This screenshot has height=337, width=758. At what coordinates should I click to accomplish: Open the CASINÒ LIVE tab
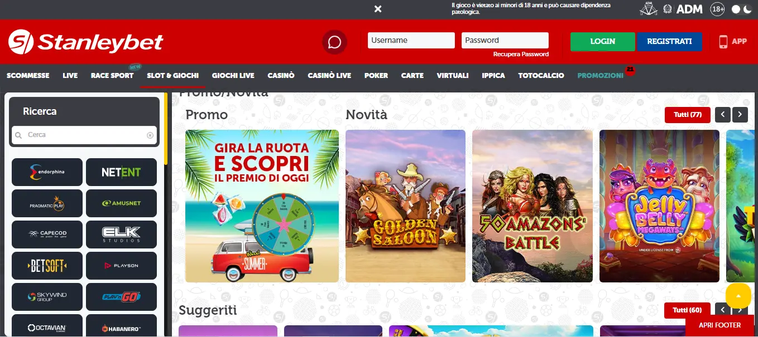329,75
